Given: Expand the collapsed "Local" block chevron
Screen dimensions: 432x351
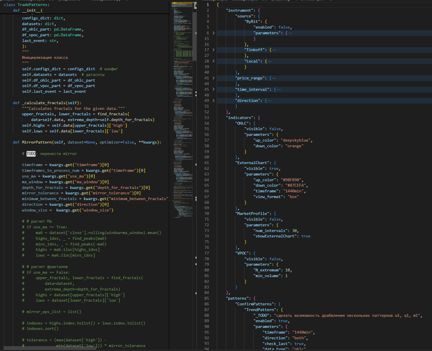Looking at the screenshot, I should [x=213, y=61].
